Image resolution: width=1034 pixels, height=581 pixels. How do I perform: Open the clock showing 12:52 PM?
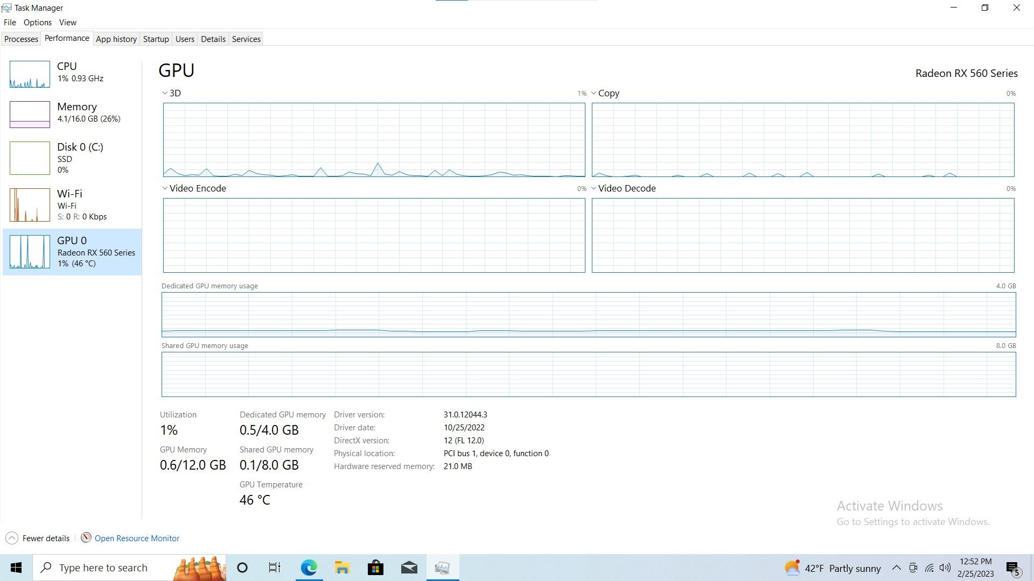[x=975, y=568]
